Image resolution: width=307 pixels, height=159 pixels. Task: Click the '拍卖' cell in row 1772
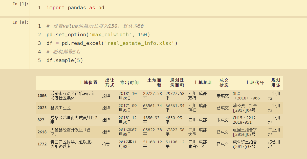(x=106, y=144)
